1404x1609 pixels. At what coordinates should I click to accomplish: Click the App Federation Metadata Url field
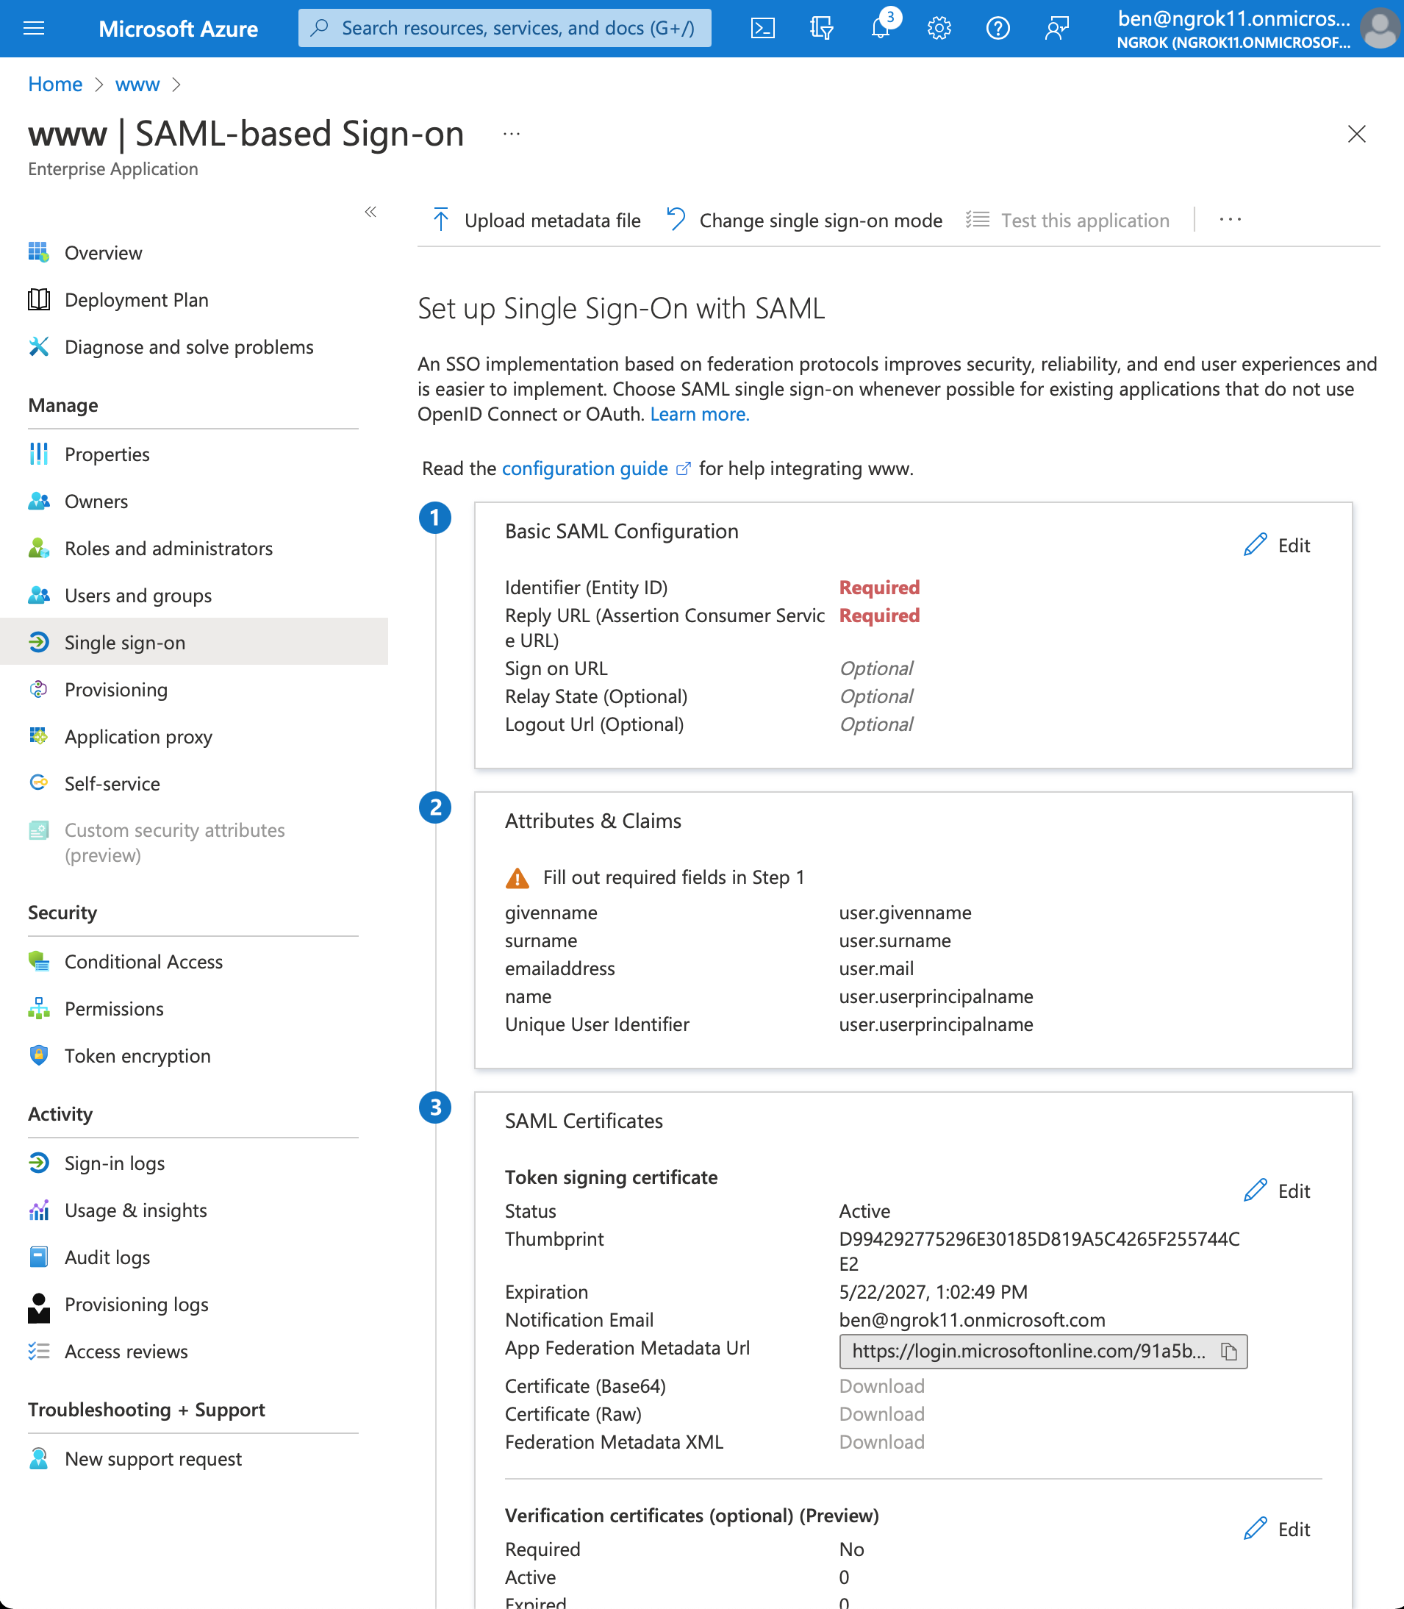click(1043, 1351)
